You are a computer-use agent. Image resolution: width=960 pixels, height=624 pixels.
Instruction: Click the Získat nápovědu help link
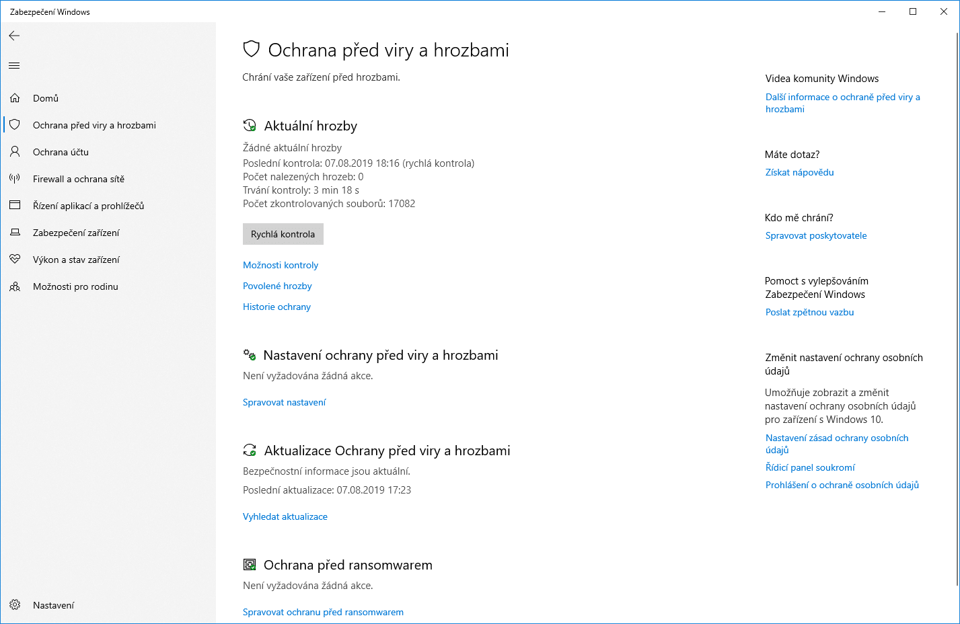[799, 172]
